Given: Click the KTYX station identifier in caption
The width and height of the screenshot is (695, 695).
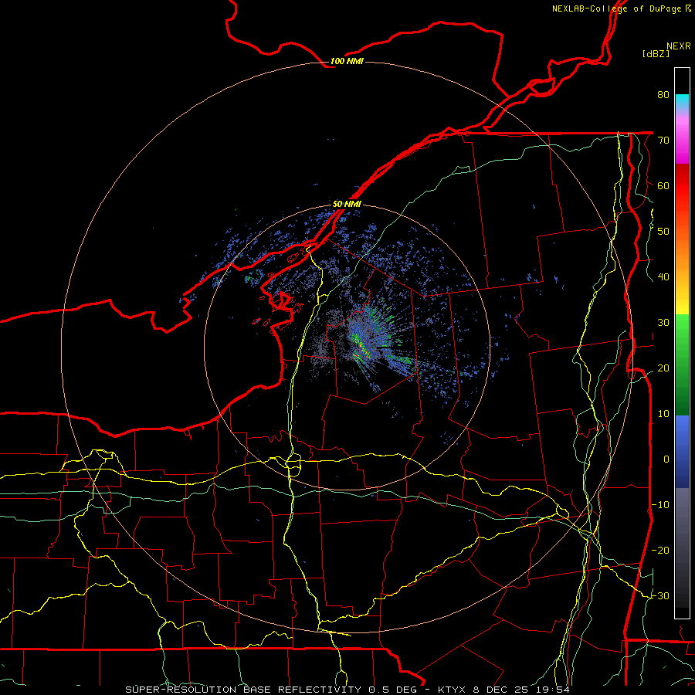Looking at the screenshot, I should 453,690.
